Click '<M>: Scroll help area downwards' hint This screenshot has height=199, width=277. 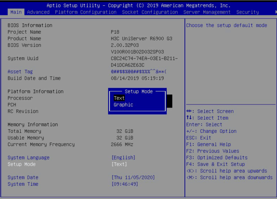click(x=230, y=177)
